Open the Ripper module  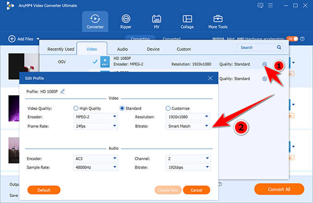(x=126, y=21)
